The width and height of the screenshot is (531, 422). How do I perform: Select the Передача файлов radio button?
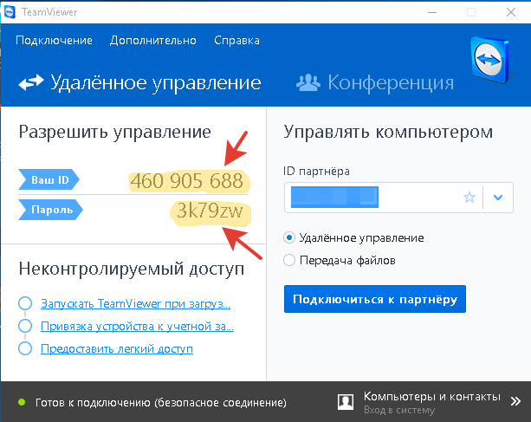[289, 260]
